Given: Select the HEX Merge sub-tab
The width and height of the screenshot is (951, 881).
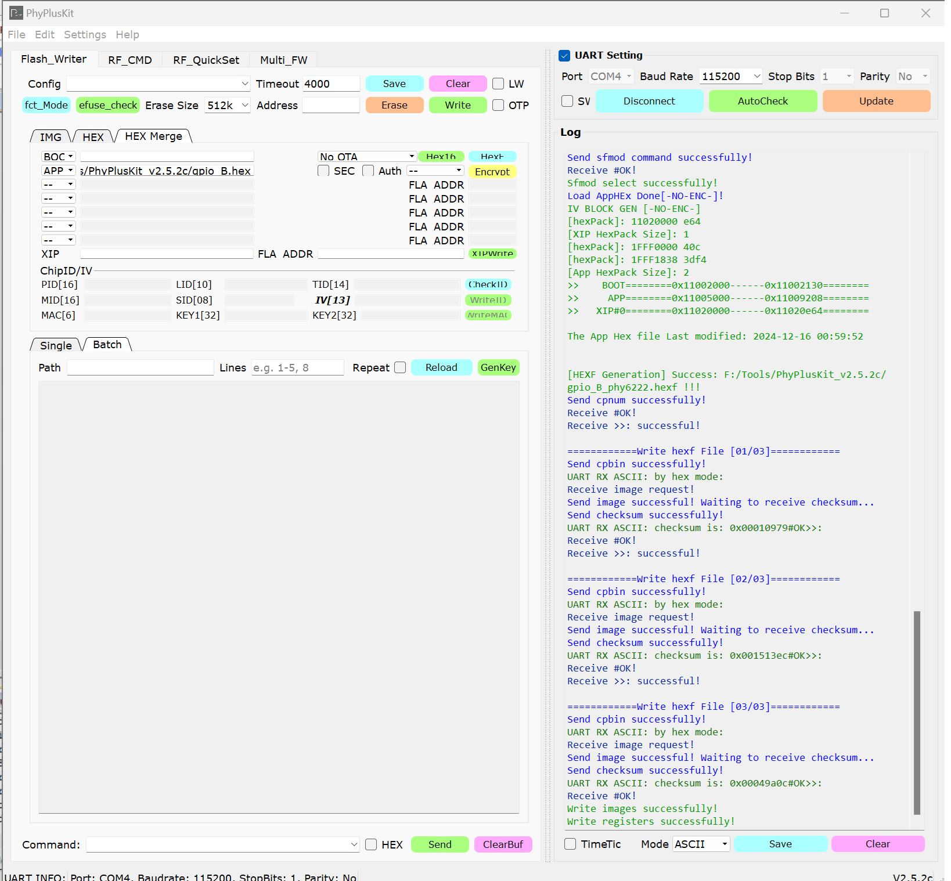Looking at the screenshot, I should [x=154, y=136].
